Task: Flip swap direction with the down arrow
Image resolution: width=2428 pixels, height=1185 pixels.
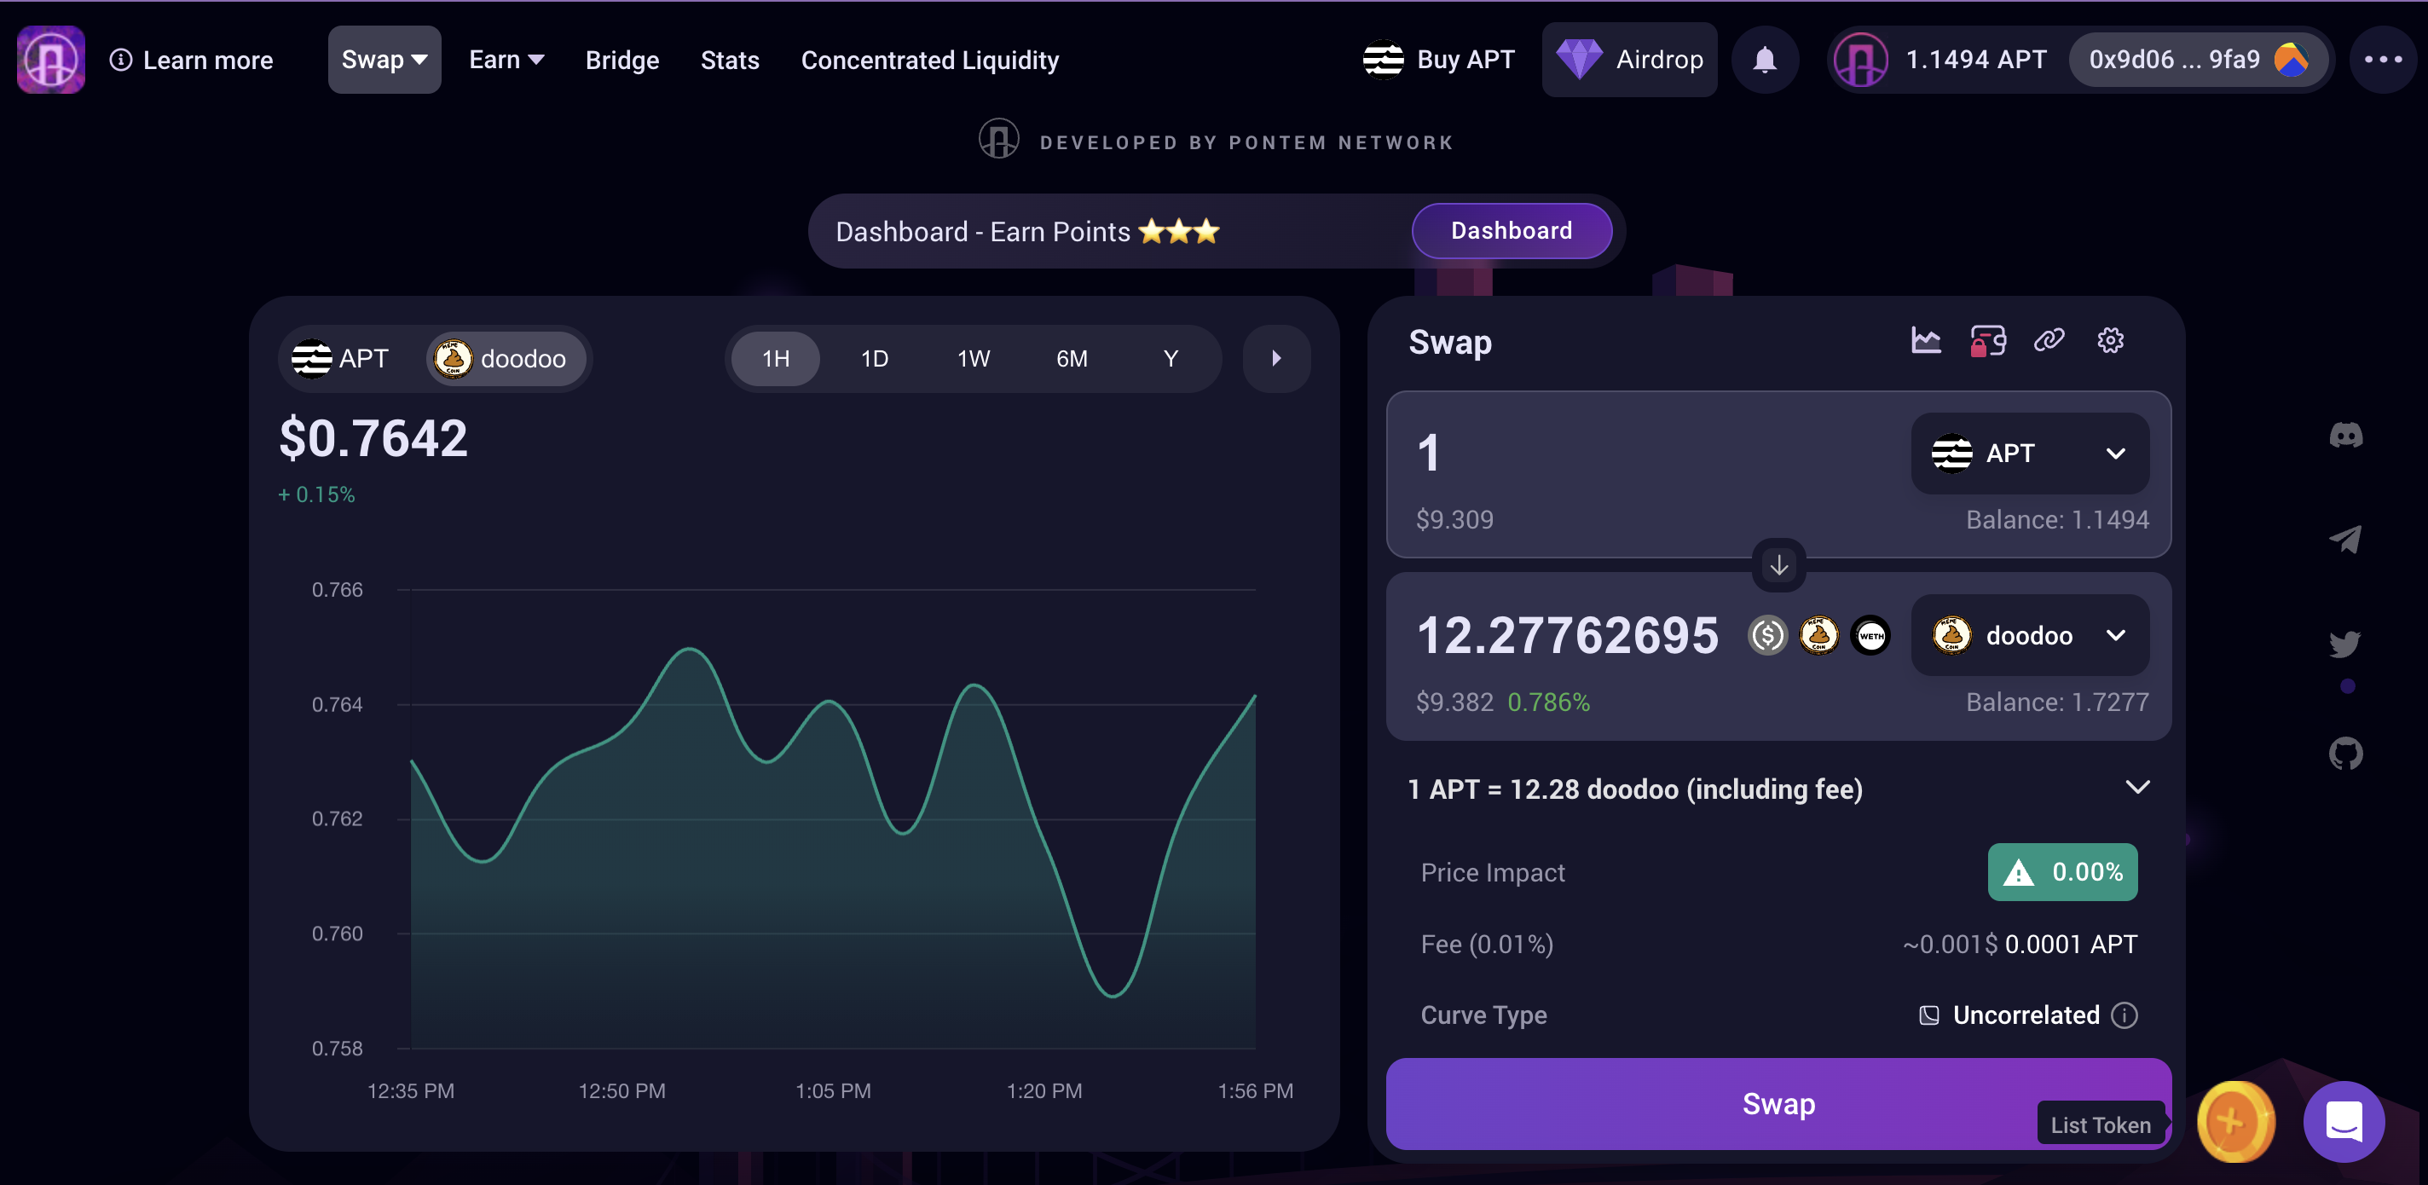Action: 1778,565
